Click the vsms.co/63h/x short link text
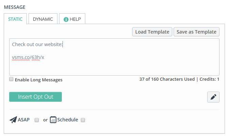 pyautogui.click(x=28, y=57)
